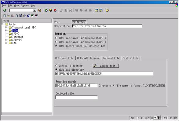Viewport: 179px width, 121px height.
Task: Select the XML folder in tree
Action: click(x=14, y=43)
